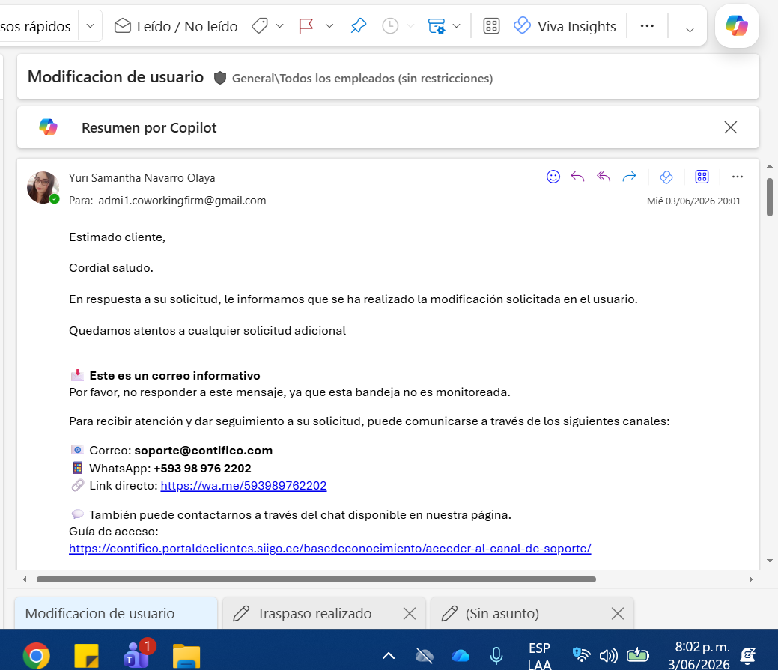This screenshot has height=670, width=778.
Task: Click the WhatsApp number +593 98 976 2202
Action: coord(202,468)
